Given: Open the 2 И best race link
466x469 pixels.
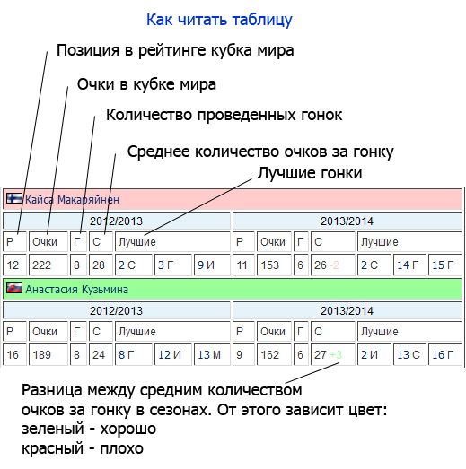Looking at the screenshot, I should point(369,355).
